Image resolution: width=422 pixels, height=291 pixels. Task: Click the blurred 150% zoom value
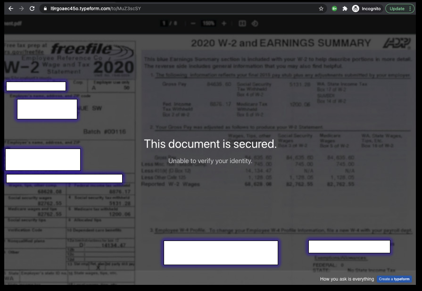pos(208,24)
